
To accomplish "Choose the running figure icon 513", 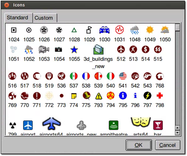I will pyautogui.click(x=133, y=49).
